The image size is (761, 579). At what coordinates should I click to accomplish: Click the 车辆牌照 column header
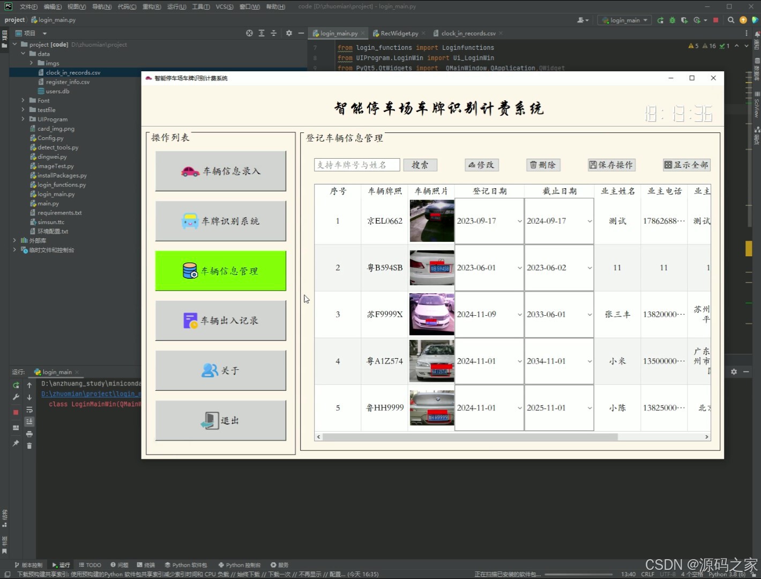[384, 191]
